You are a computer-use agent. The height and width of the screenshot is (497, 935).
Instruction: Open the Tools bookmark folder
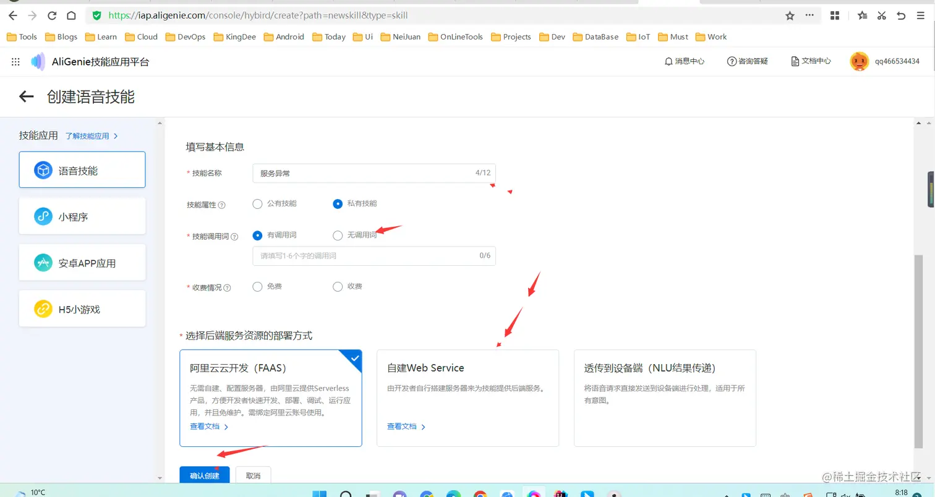tap(22, 37)
